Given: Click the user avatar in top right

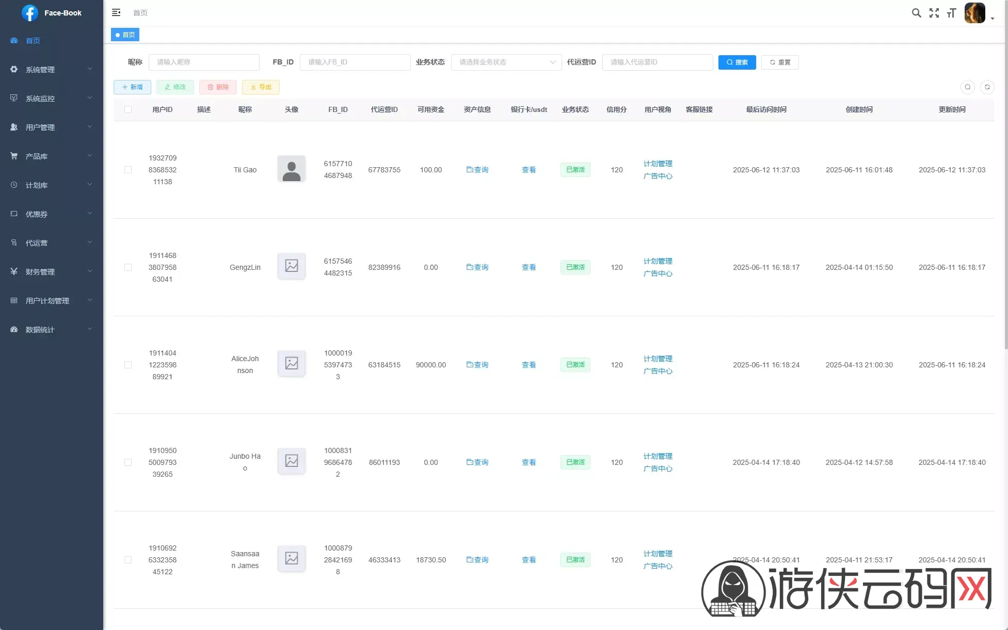Looking at the screenshot, I should (975, 13).
